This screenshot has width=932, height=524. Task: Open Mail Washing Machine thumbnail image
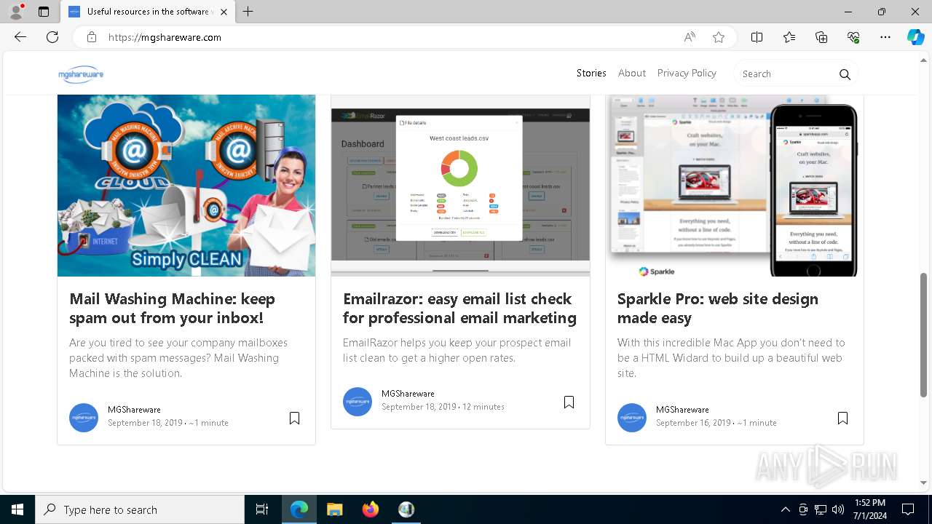(x=186, y=186)
